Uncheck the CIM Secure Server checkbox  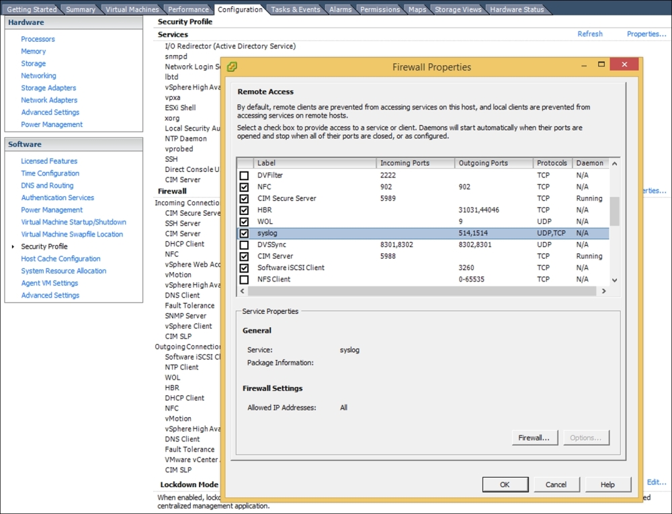pyautogui.click(x=244, y=199)
